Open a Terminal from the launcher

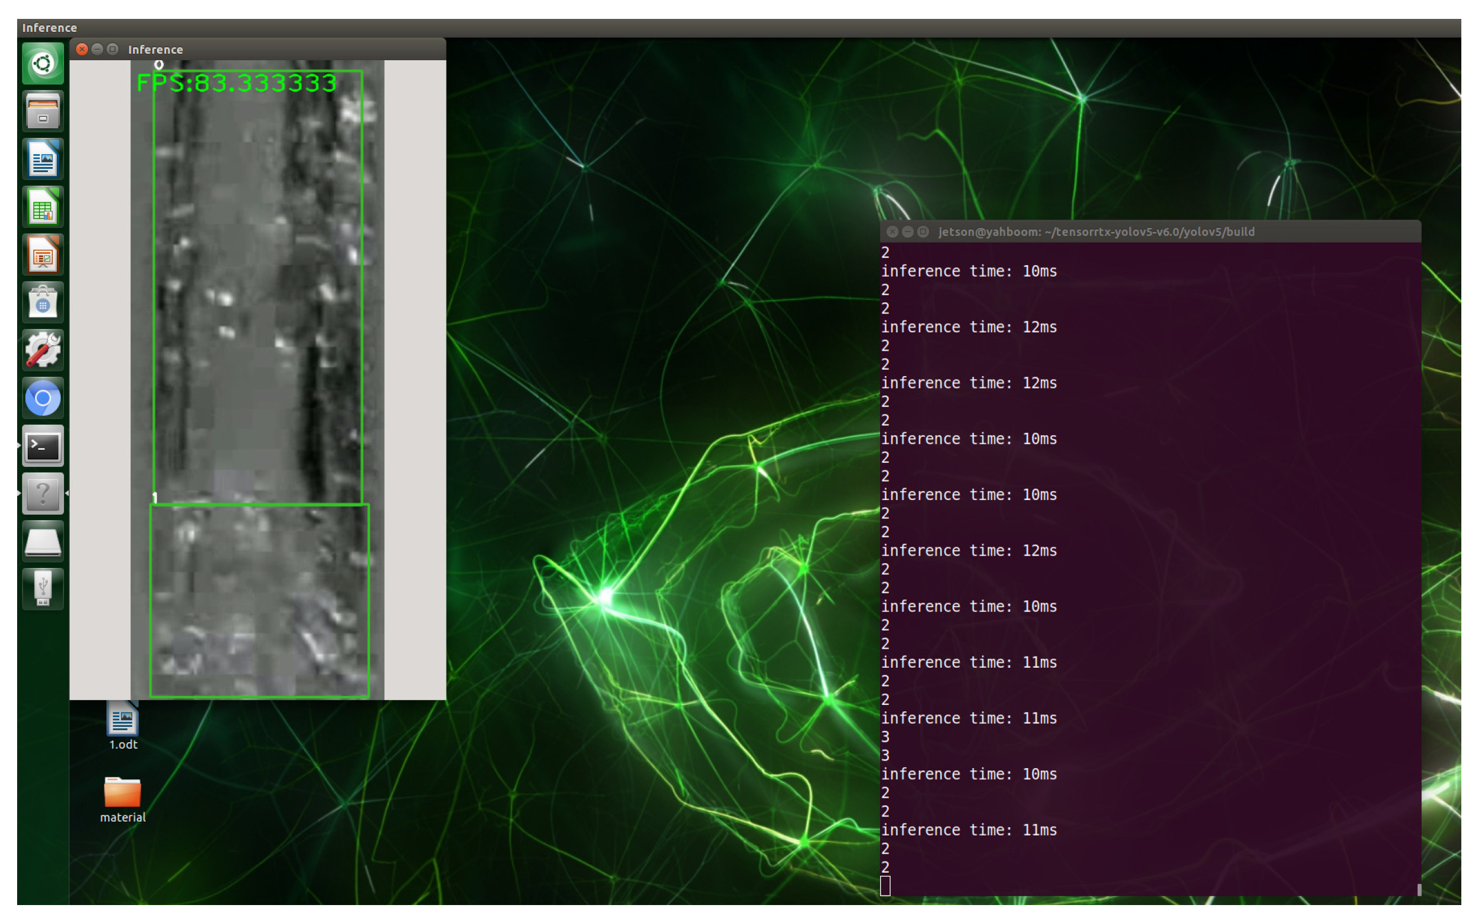(x=43, y=446)
